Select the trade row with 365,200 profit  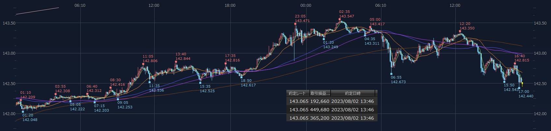pos(332,118)
